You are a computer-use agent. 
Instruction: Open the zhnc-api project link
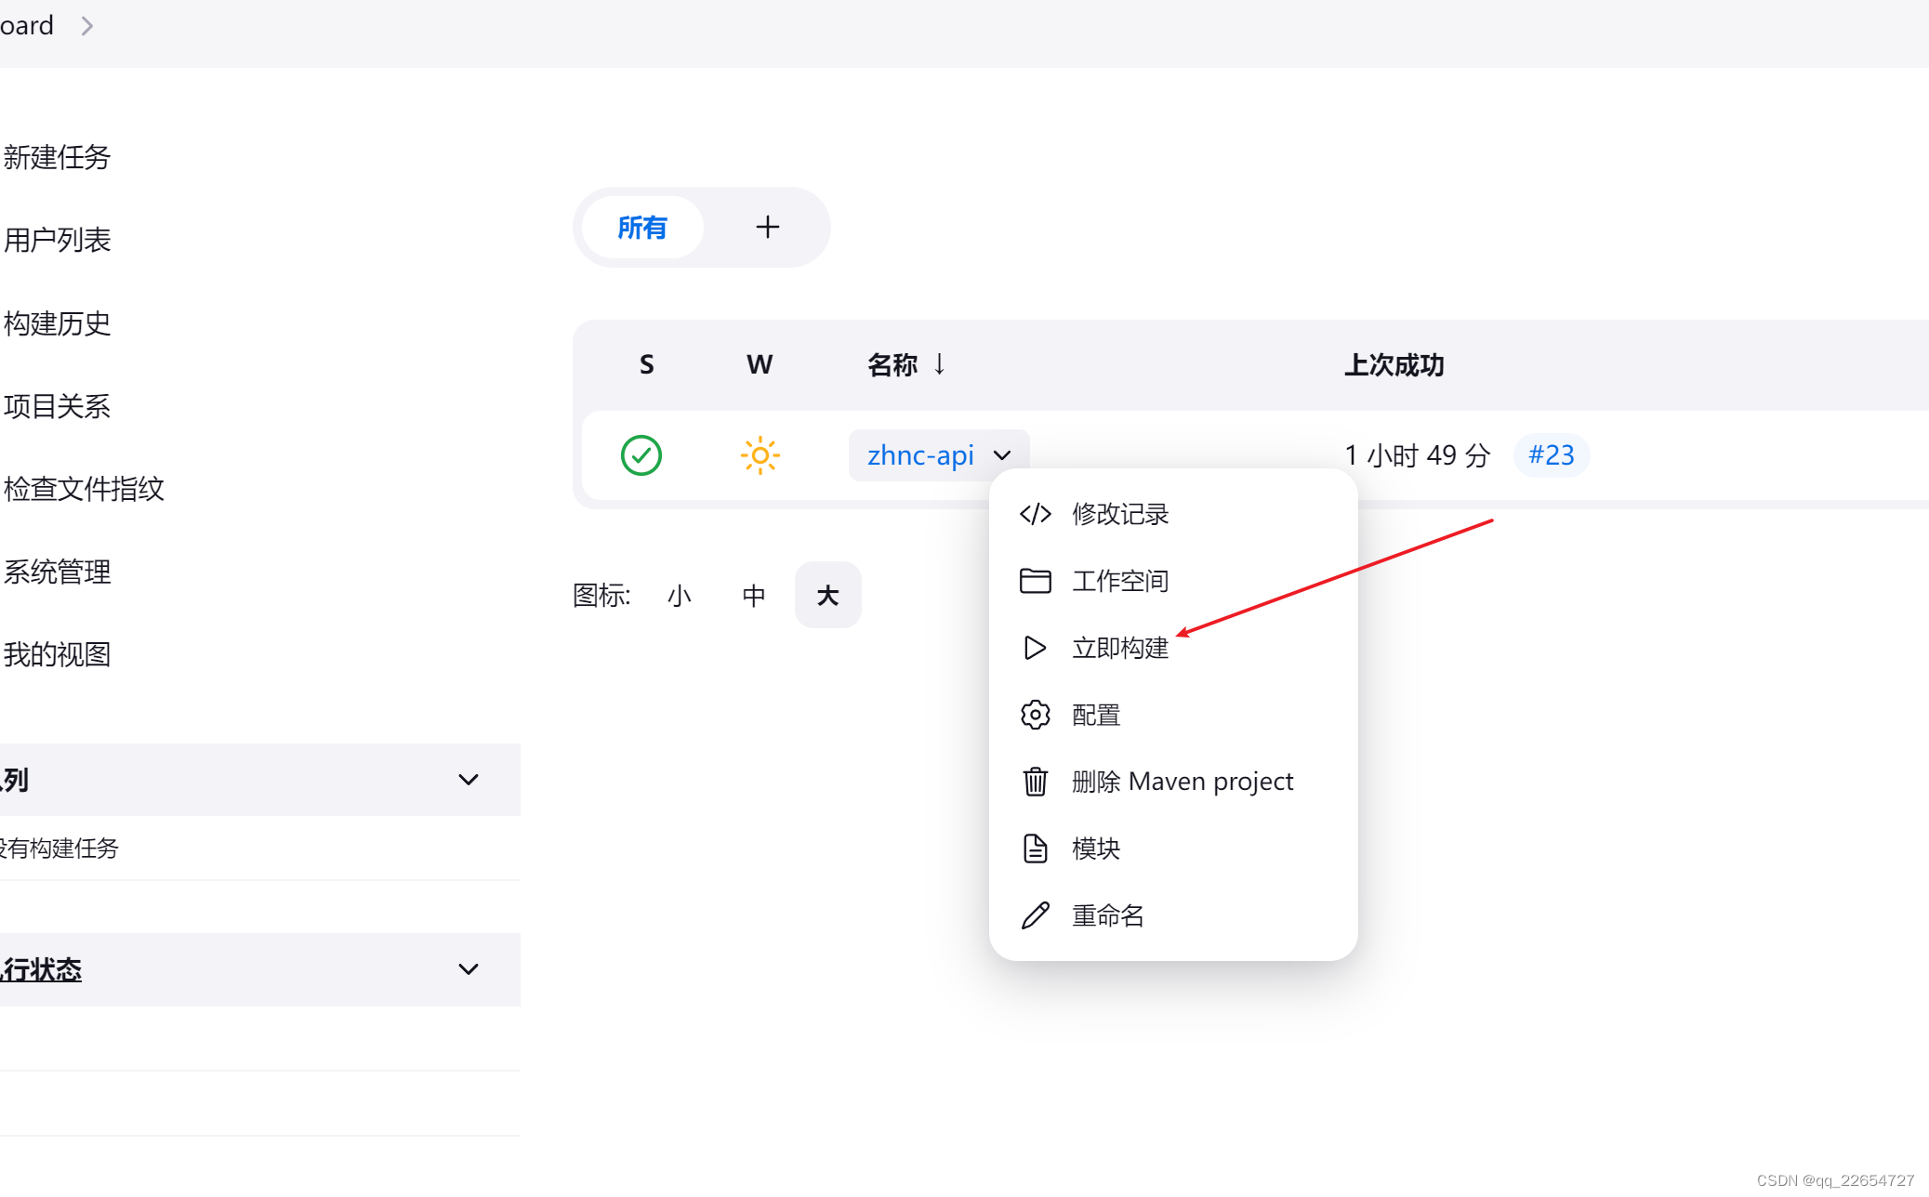coord(920,455)
